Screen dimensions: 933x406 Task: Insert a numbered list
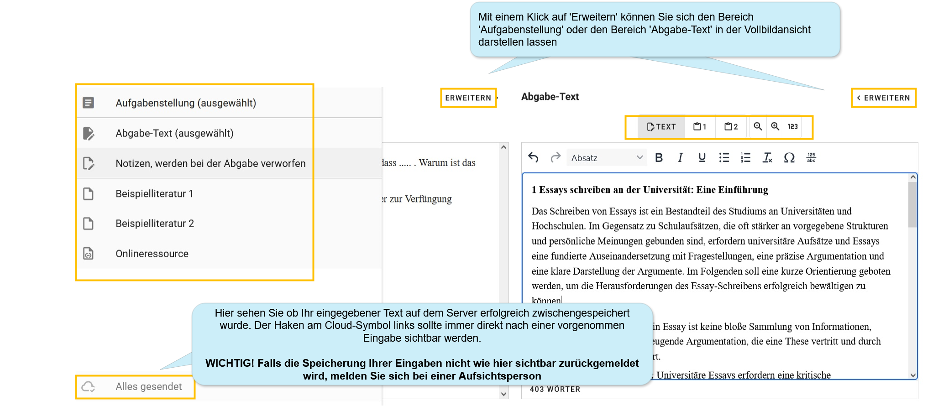[x=745, y=158]
